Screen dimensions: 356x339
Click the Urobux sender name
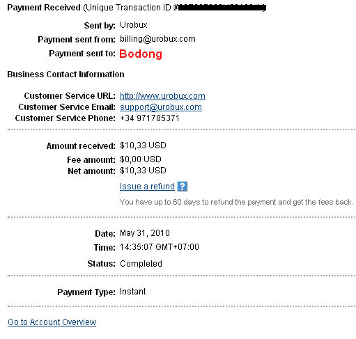coord(134,25)
